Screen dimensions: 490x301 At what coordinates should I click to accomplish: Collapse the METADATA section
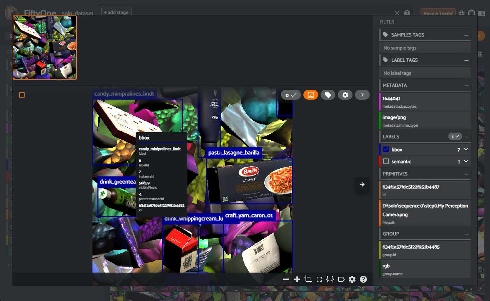(466, 86)
